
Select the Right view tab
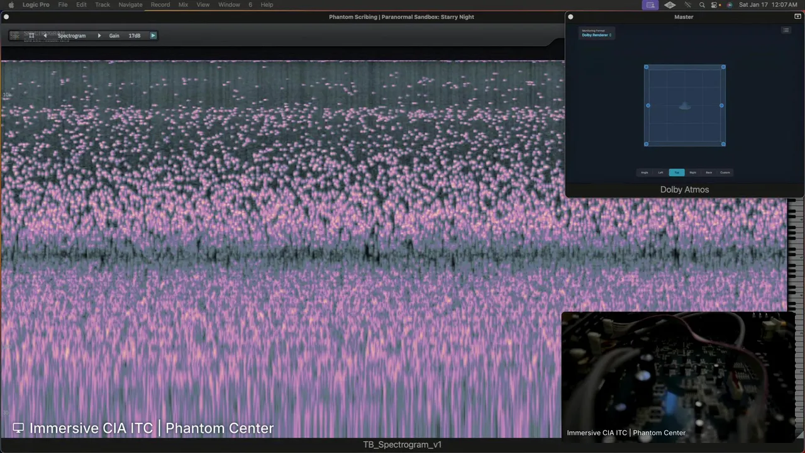click(692, 172)
